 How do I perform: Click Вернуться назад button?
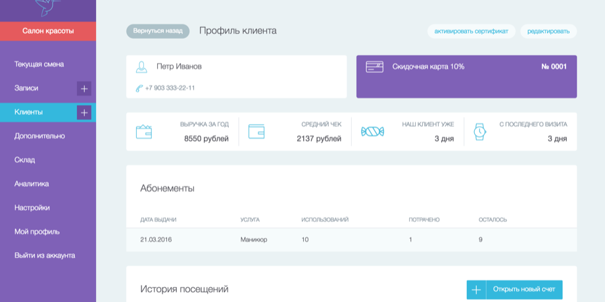158,32
